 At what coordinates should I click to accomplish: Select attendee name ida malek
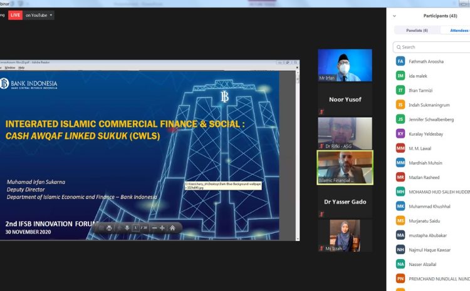coord(418,76)
